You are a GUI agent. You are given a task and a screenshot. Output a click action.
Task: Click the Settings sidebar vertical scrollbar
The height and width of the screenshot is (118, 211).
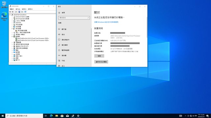pos(91,38)
